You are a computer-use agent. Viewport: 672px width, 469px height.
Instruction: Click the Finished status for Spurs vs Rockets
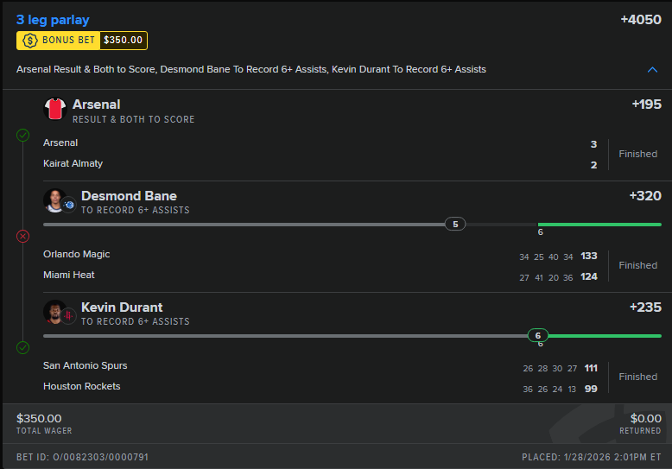pyautogui.click(x=637, y=377)
